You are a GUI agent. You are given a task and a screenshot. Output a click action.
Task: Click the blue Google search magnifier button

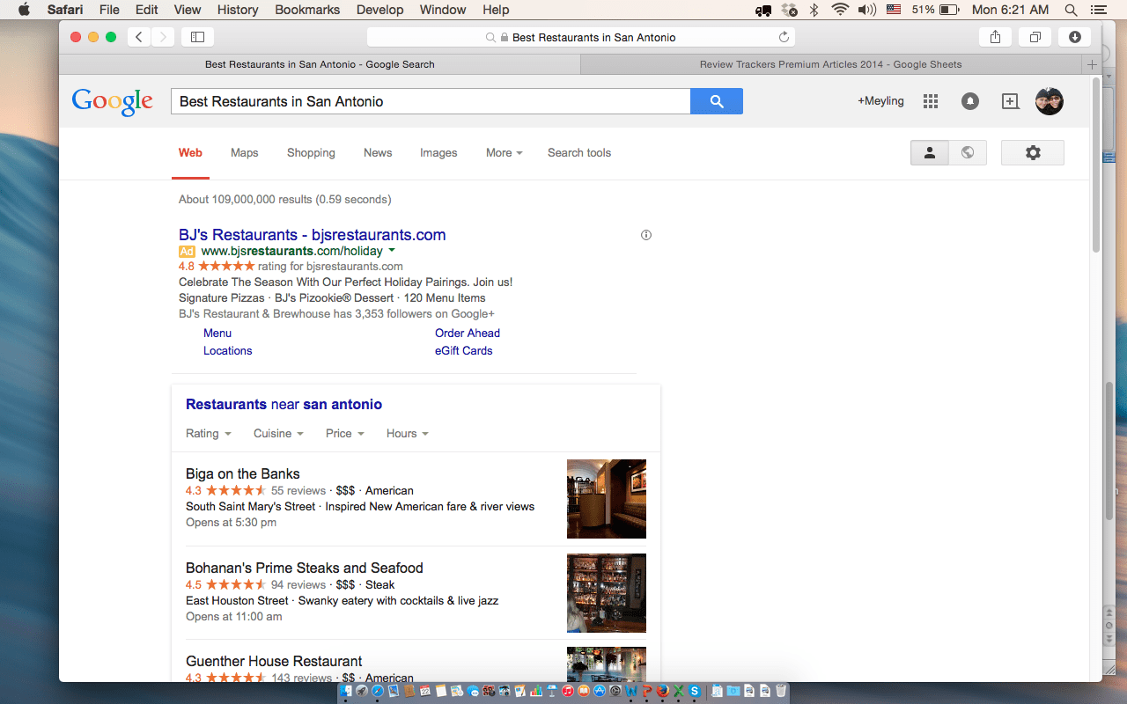[x=717, y=101]
